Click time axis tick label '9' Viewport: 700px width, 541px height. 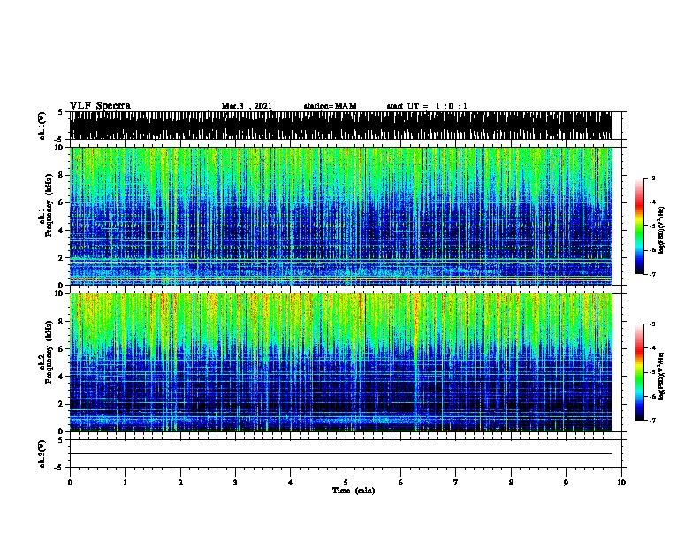pyautogui.click(x=566, y=482)
